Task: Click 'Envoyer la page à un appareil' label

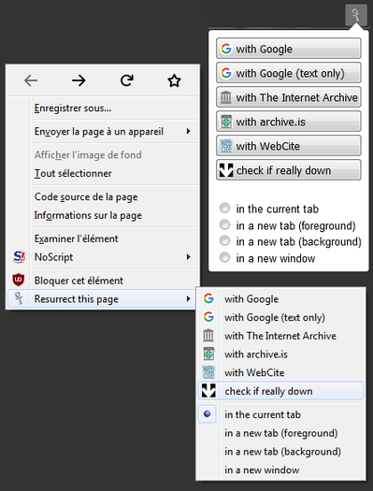Action: pyautogui.click(x=99, y=132)
